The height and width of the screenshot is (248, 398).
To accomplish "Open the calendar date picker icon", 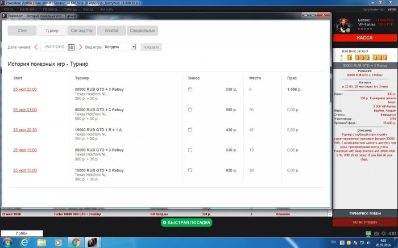I will tap(71, 47).
